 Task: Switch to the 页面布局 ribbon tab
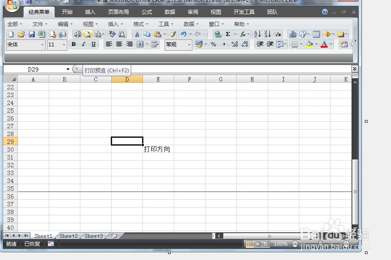[119, 12]
